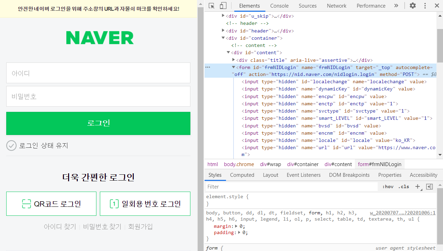Screen dimensions: 443x251
Task: Toggle 로그인 상태 유지 checkbox
Action: (x=11, y=145)
